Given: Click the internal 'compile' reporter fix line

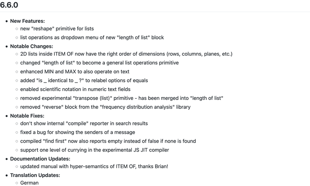Looking at the screenshot, I should tap(84, 123).
